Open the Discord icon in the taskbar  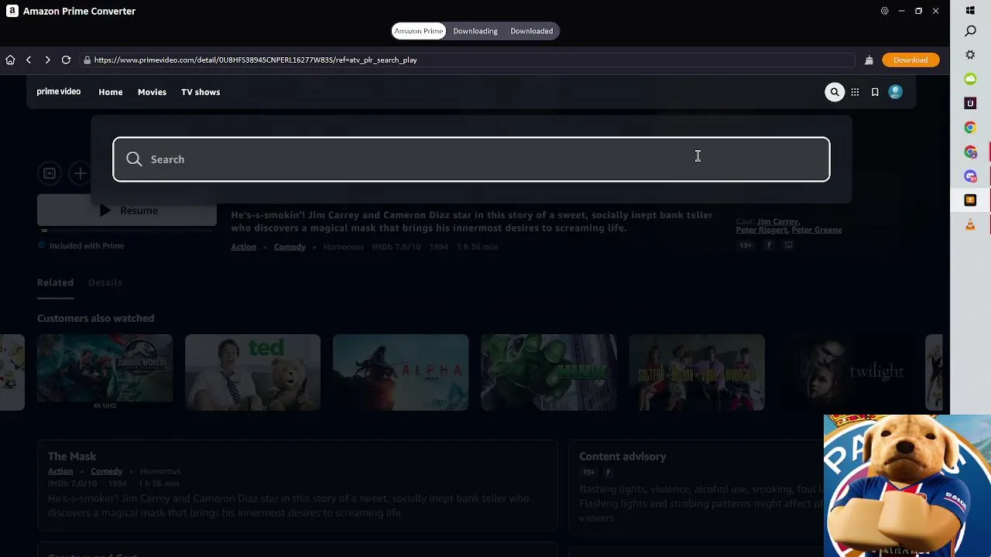tap(970, 176)
